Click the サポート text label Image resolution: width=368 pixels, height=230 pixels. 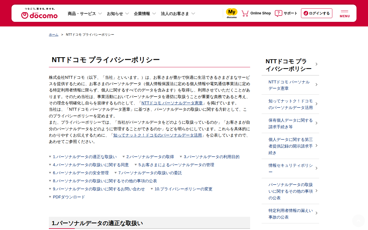(x=291, y=13)
